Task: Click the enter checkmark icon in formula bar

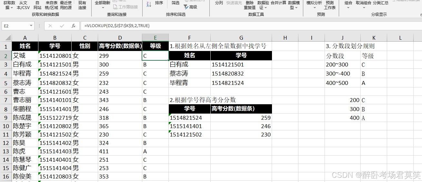Action: pos(62,26)
